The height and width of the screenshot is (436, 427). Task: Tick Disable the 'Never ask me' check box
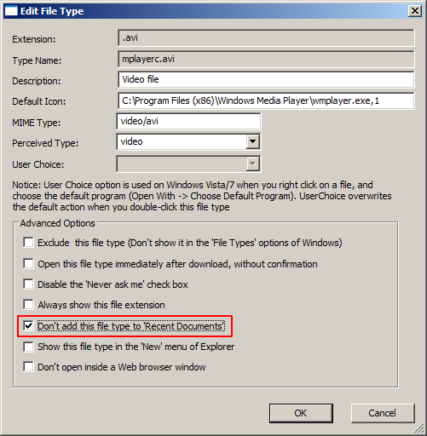28,284
